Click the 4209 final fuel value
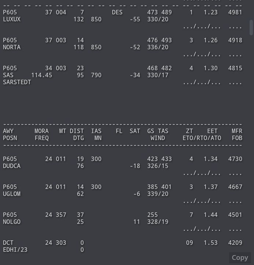Image resolution: width=254 pixels, height=265 pixels. (x=235, y=243)
